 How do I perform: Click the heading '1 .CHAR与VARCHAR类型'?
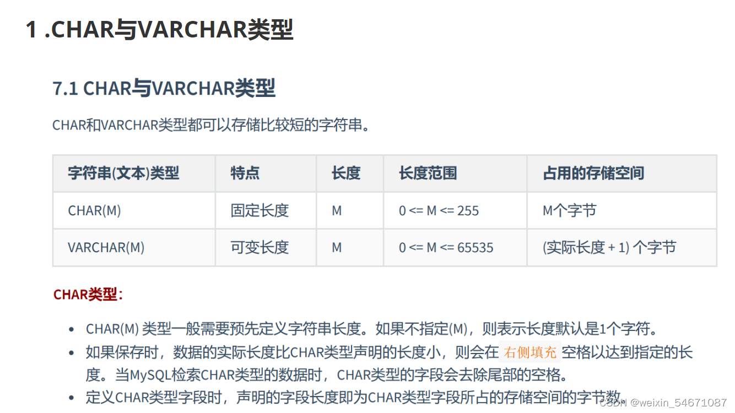click(159, 29)
